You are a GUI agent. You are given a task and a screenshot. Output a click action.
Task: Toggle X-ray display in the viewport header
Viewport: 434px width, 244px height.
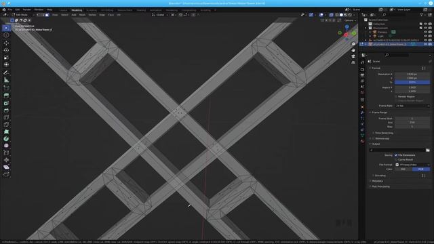pyautogui.click(x=331, y=15)
